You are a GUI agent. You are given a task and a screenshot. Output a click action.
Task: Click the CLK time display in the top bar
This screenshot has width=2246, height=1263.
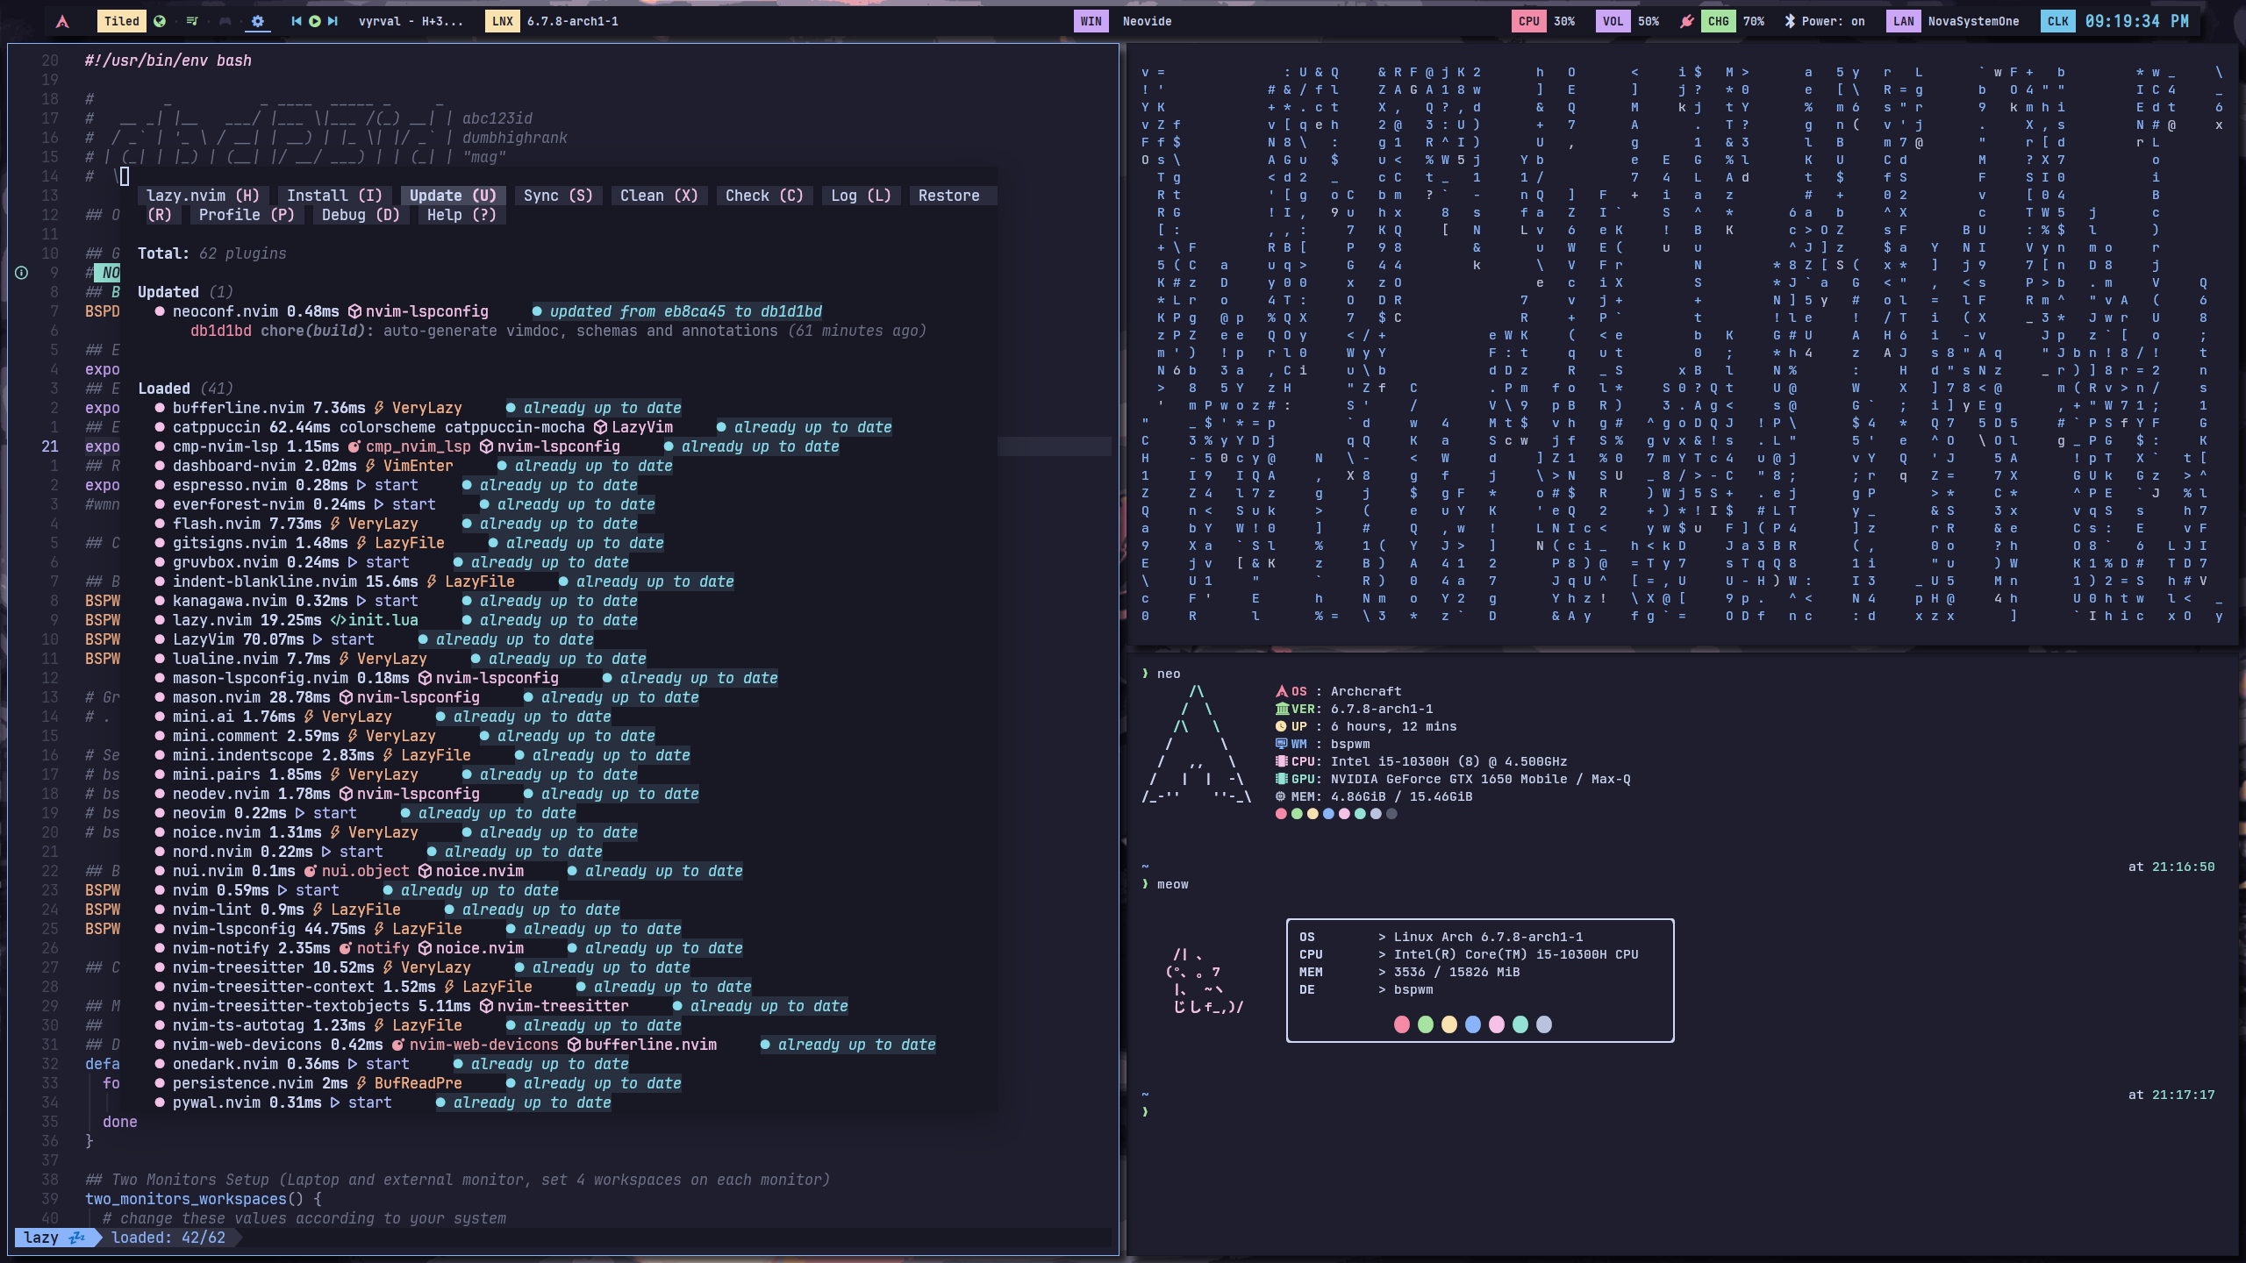[x=2056, y=21]
